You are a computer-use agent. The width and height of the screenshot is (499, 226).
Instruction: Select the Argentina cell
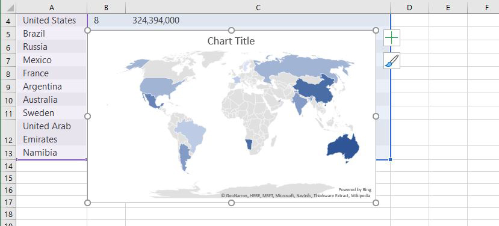pyautogui.click(x=52, y=87)
